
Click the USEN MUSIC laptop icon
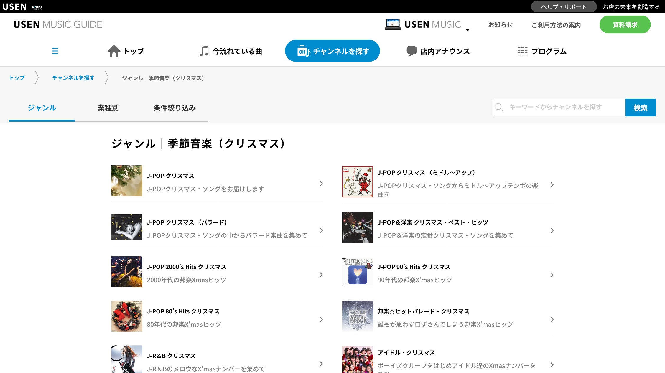coord(392,24)
